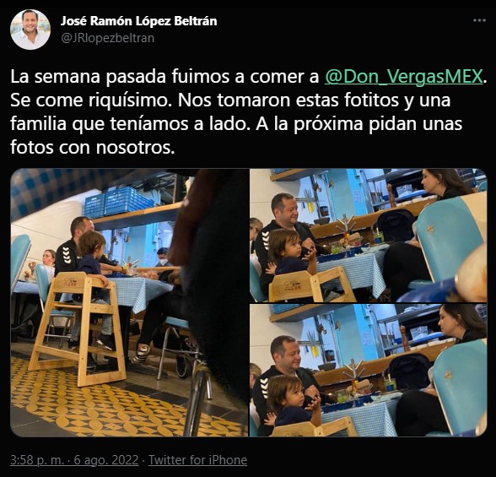This screenshot has width=496, height=477.
Task: Click the light blue chair in top-right photo
Action: coord(449,244)
